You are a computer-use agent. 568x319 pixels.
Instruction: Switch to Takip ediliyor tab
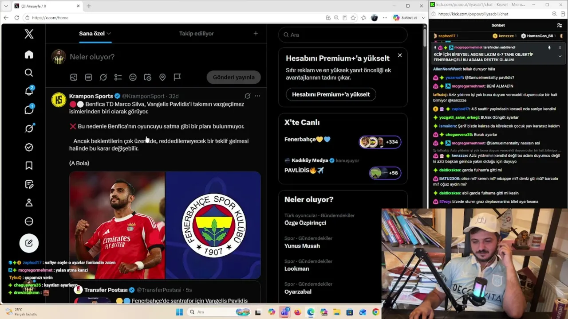pos(197,33)
